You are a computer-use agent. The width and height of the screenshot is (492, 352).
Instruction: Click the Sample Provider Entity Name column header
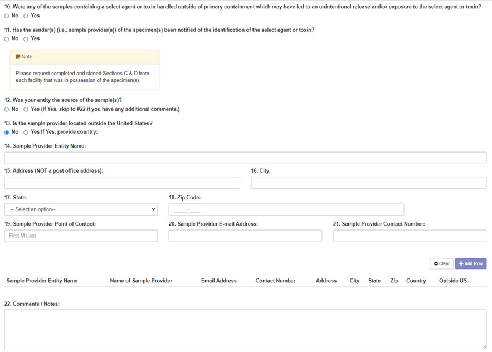pos(42,281)
